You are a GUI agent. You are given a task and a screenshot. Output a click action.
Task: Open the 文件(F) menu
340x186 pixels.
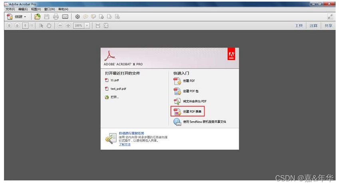point(10,9)
